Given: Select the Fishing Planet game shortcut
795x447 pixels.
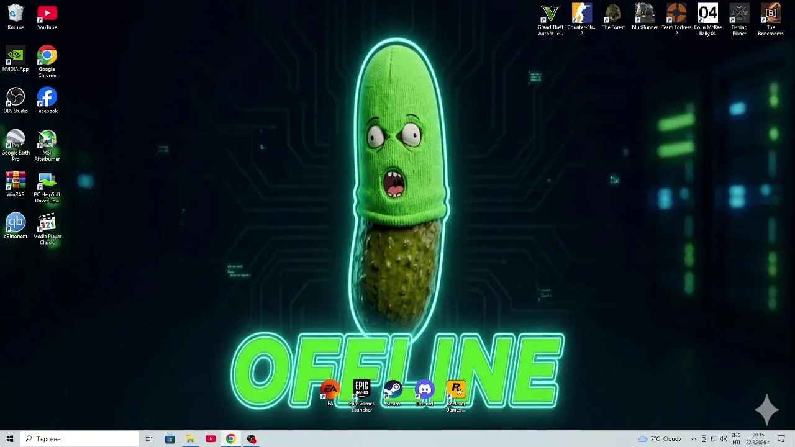Looking at the screenshot, I should (x=739, y=20).
